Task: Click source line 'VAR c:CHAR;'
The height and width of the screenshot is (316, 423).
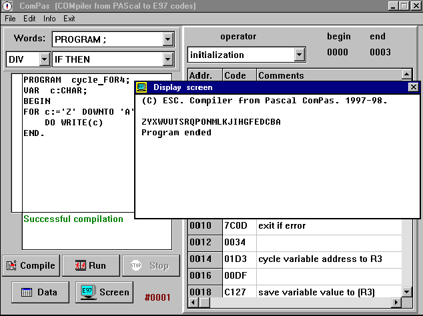Action: 55,91
